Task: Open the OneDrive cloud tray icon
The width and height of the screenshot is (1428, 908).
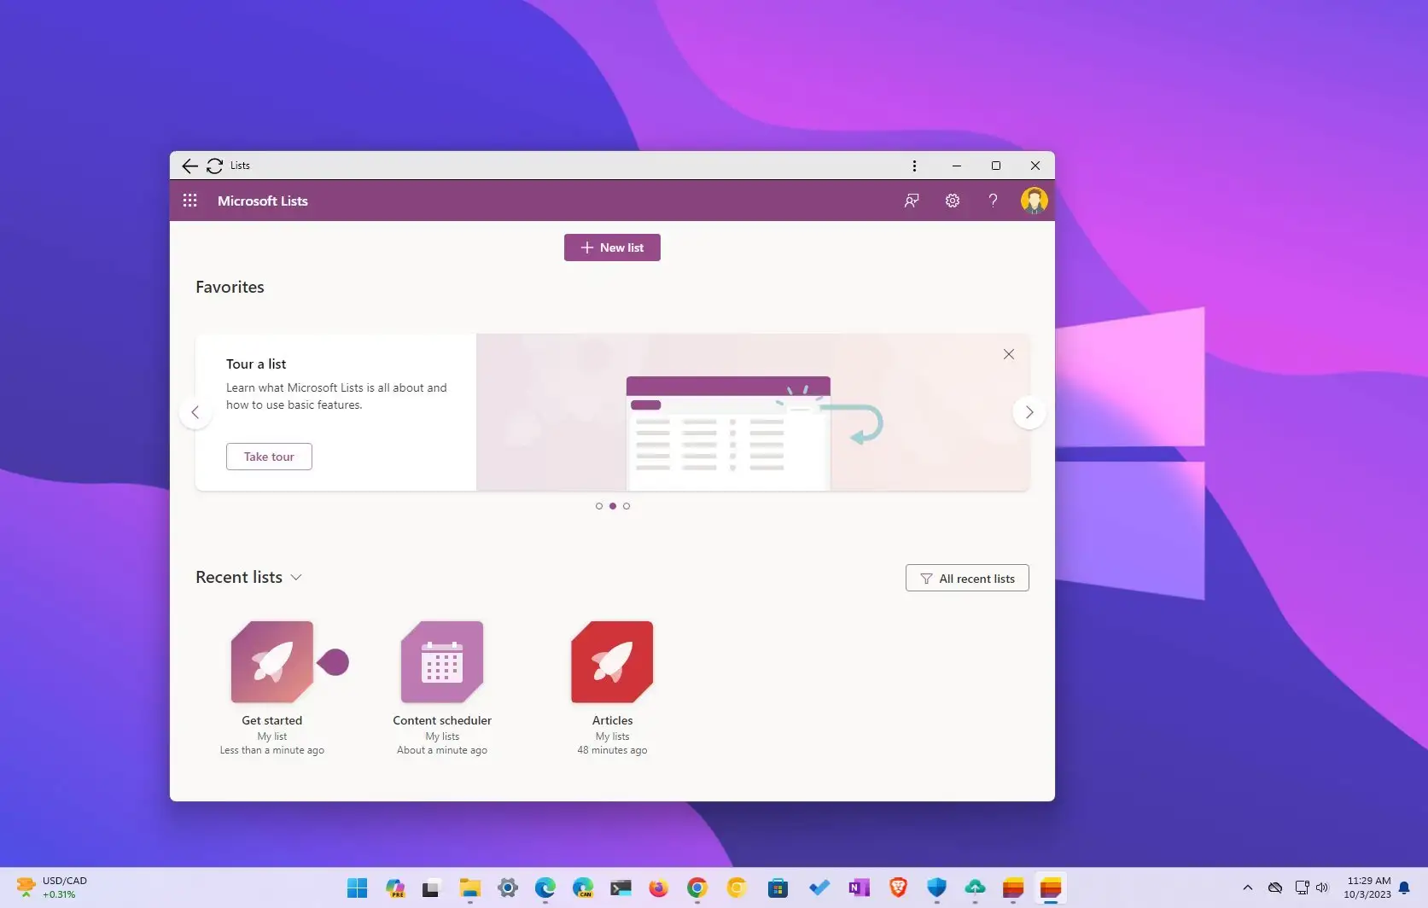Action: pos(1274,888)
